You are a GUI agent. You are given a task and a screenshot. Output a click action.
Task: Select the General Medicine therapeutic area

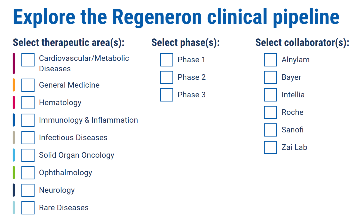pos(28,85)
